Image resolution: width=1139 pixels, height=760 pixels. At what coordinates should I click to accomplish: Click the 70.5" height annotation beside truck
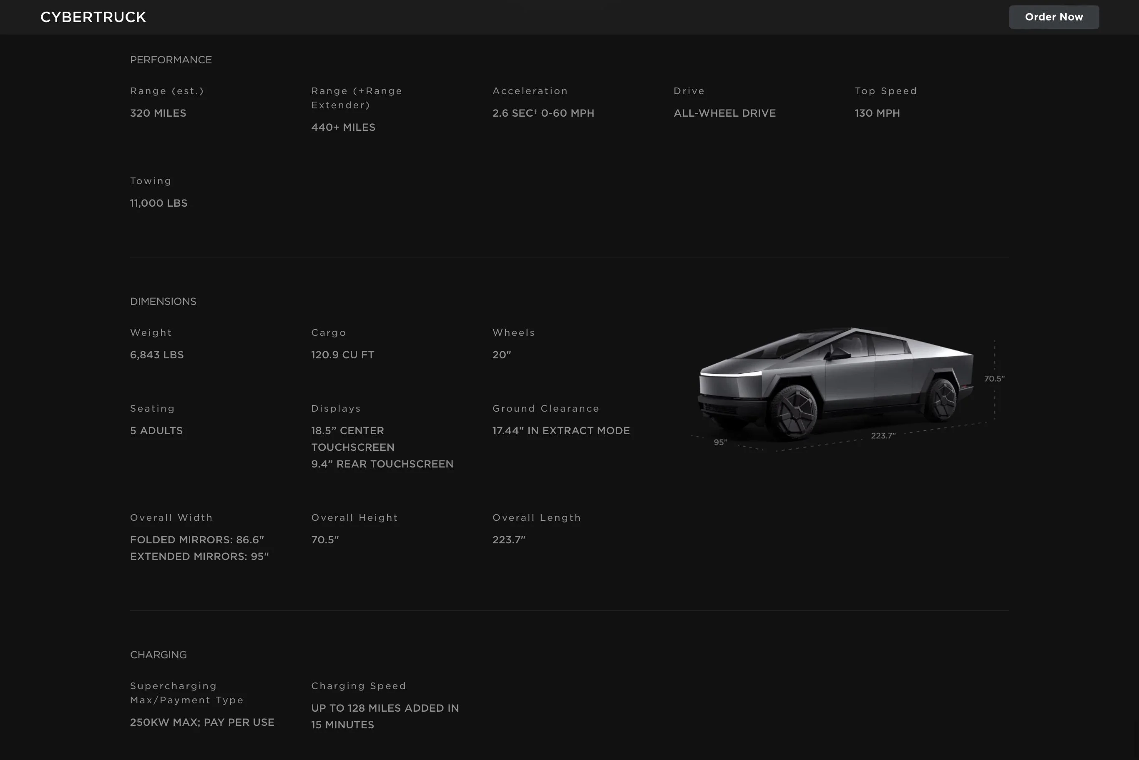[x=994, y=379]
